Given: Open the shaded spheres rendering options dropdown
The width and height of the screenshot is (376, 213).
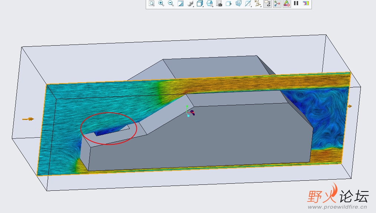Looking at the screenshot, I should click(190, 3).
